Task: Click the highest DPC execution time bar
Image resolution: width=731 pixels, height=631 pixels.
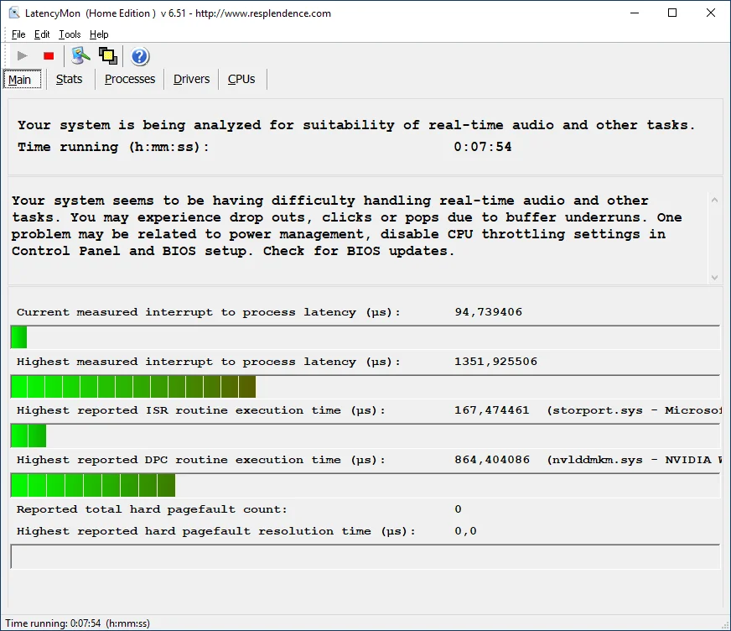Action: (x=365, y=485)
